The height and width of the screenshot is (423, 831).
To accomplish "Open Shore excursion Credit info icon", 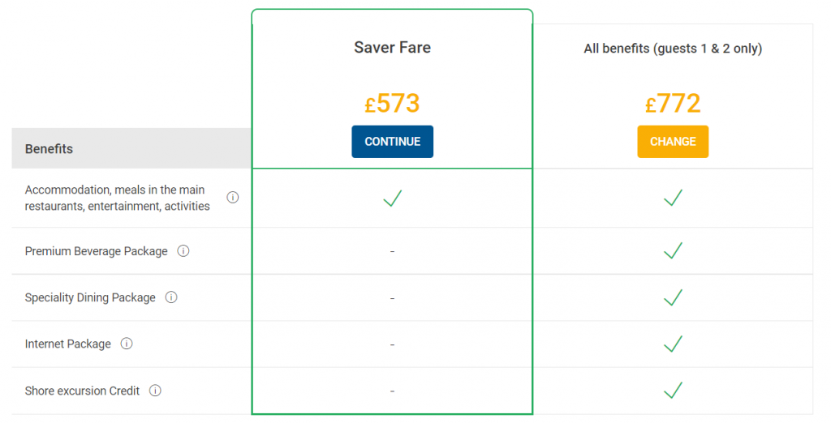I will [x=155, y=391].
